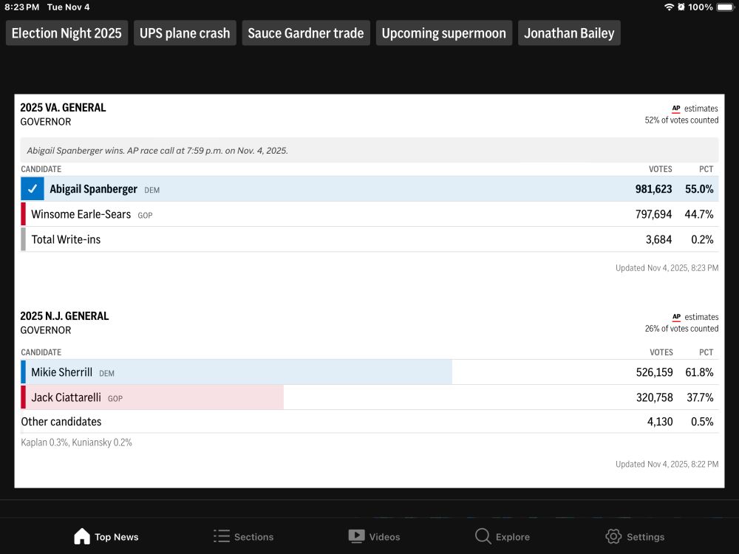Viewport: 739px width, 554px height.
Task: Click the 26% of votes counted text
Action: (x=681, y=329)
